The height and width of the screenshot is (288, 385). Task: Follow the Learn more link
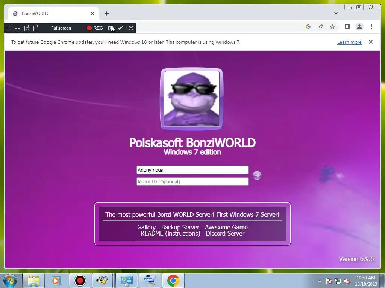click(349, 42)
